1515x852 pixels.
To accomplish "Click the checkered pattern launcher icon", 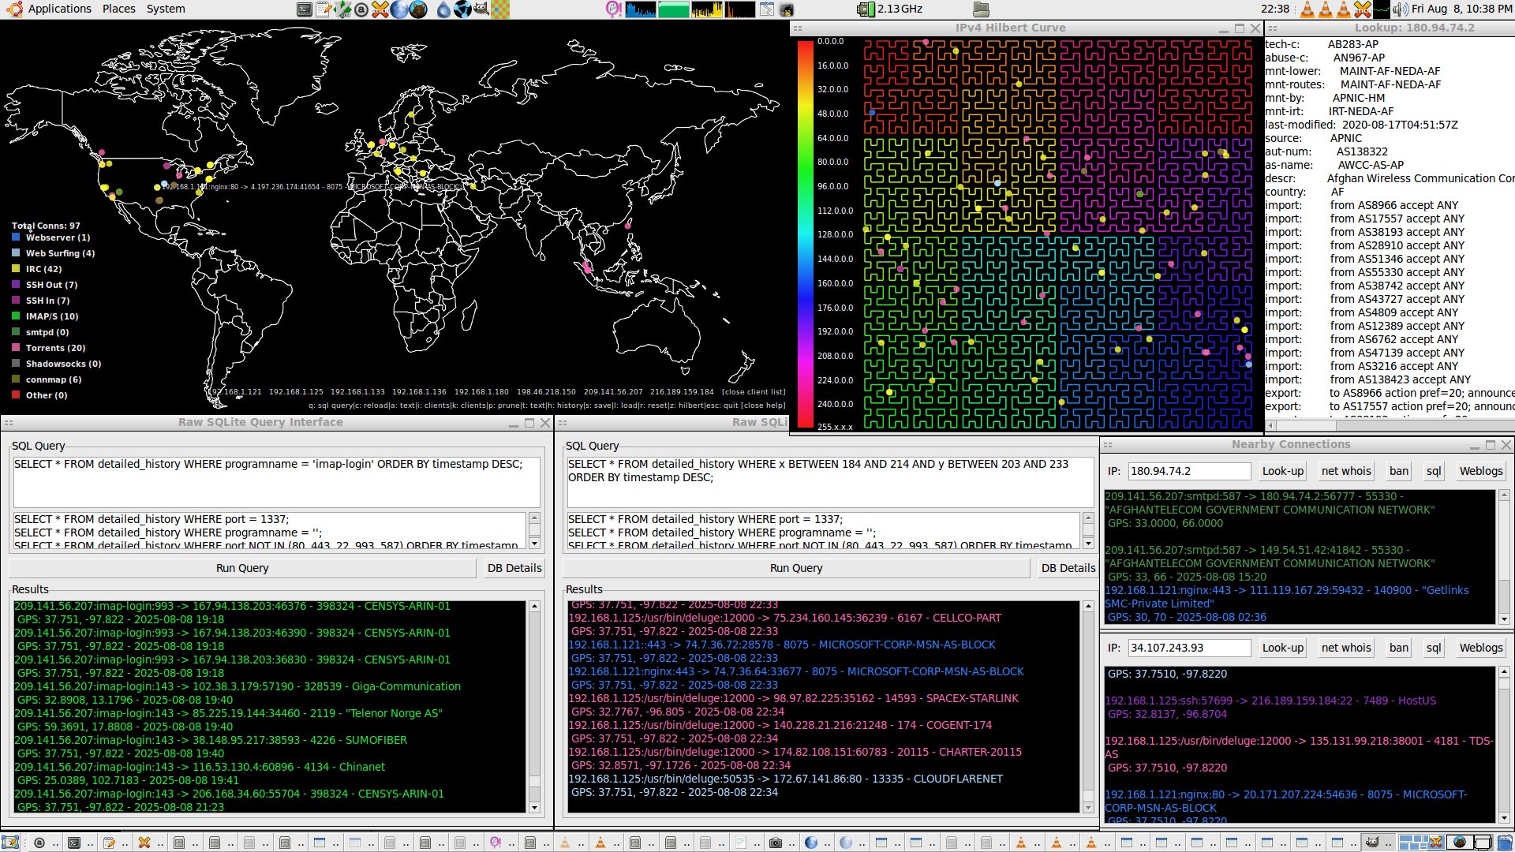I will click(500, 9).
